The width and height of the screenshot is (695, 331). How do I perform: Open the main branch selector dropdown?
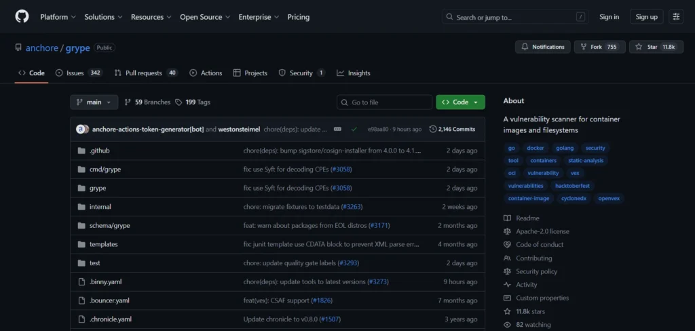pyautogui.click(x=94, y=102)
